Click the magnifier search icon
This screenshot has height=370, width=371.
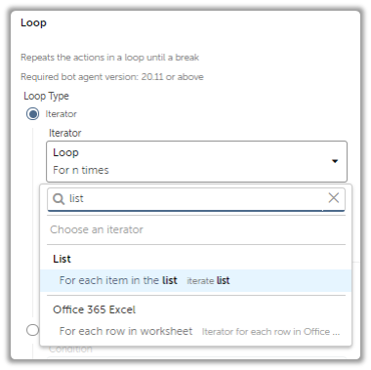[59, 199]
